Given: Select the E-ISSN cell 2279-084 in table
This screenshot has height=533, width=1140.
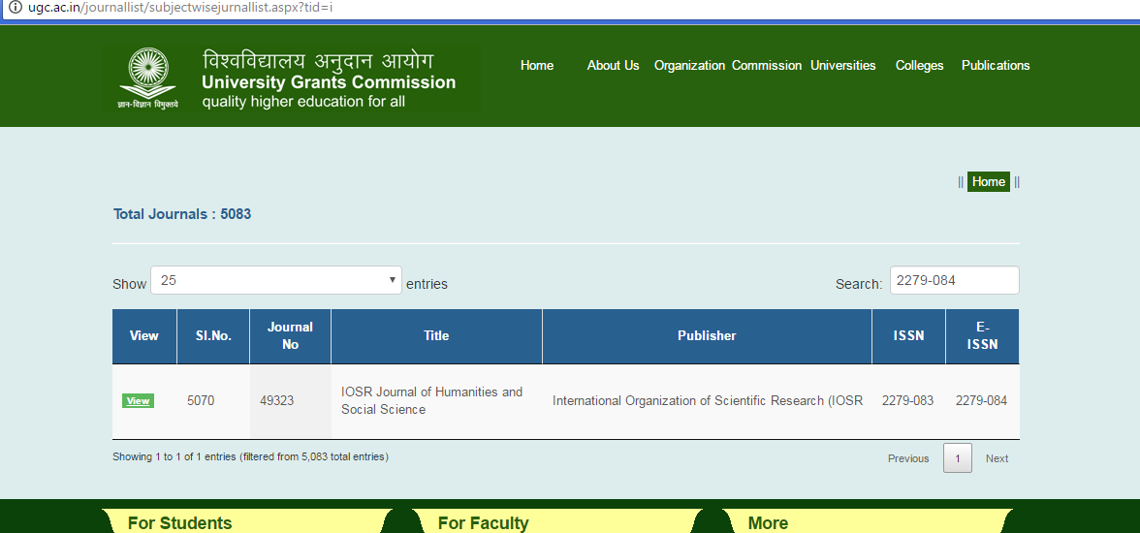Looking at the screenshot, I should click(981, 400).
